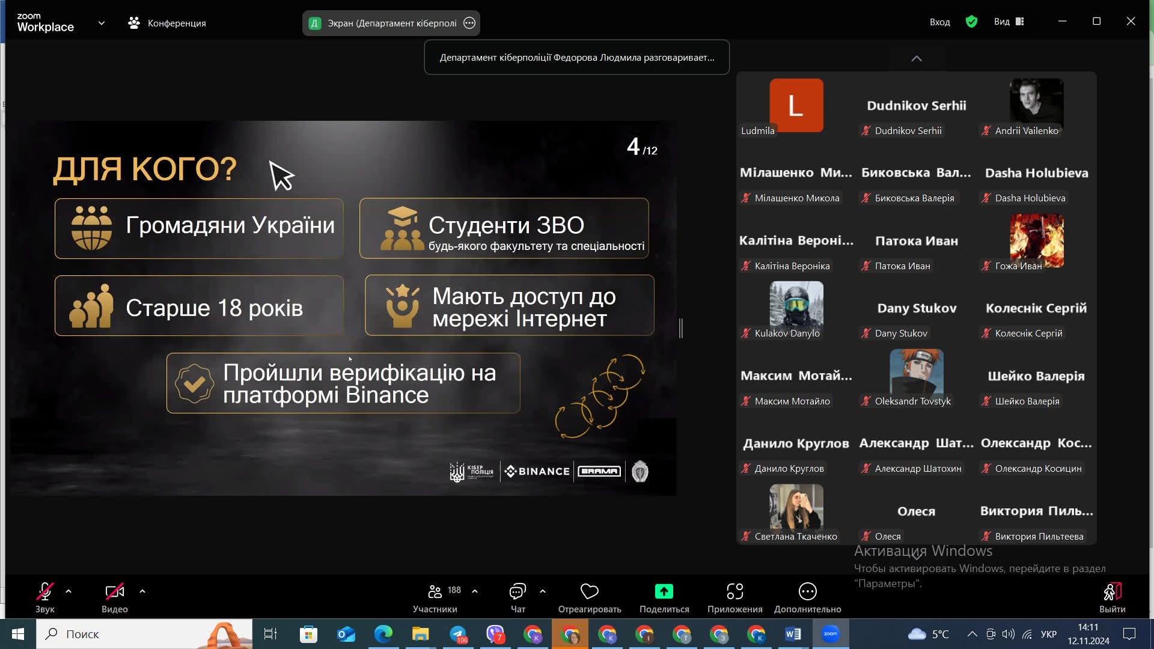1154x649 pixels.
Task: Click the Sign In button at the top
Action: pos(939,22)
